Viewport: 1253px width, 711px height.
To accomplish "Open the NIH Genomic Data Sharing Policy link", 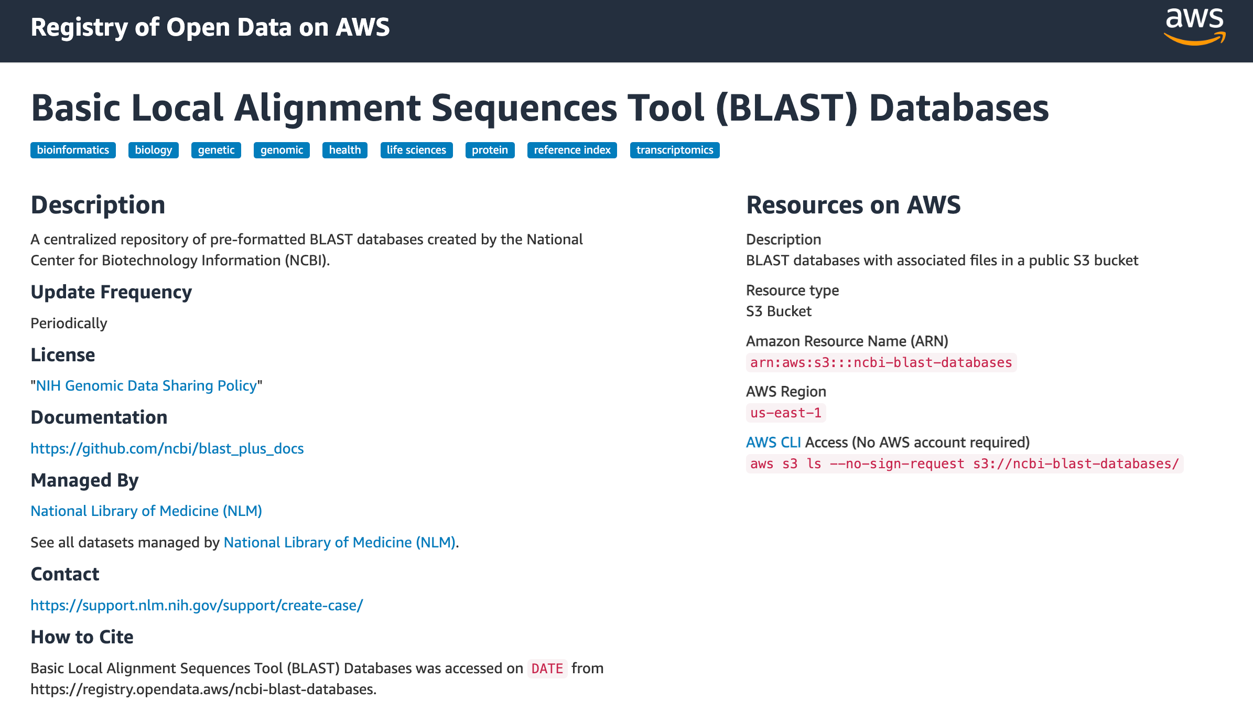I will (147, 385).
